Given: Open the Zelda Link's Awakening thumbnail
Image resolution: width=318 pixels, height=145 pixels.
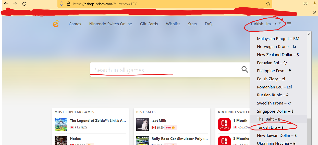Looking at the screenshot, I should (x=61, y=124).
